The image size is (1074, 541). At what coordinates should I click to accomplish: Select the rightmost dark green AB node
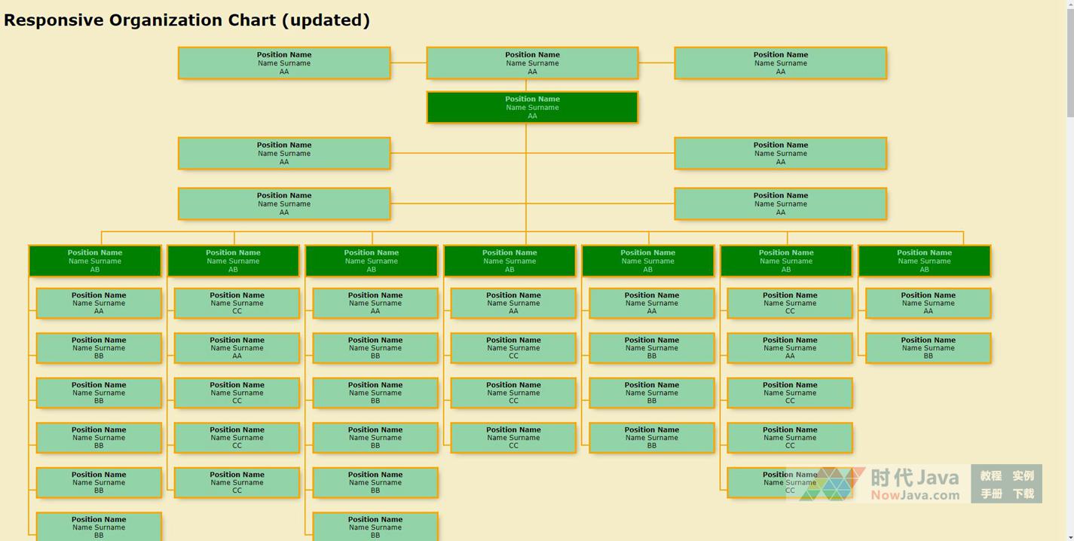(924, 261)
